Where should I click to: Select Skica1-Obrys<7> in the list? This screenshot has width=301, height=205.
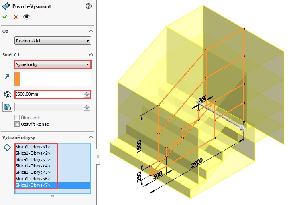[53, 185]
